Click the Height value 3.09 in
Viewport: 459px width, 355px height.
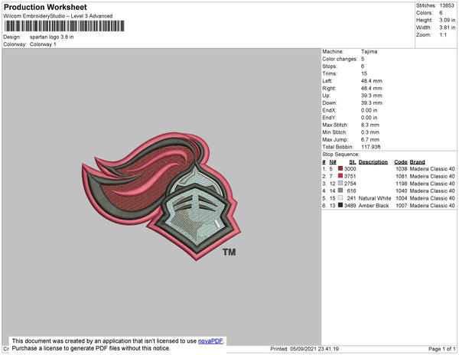(x=448, y=20)
